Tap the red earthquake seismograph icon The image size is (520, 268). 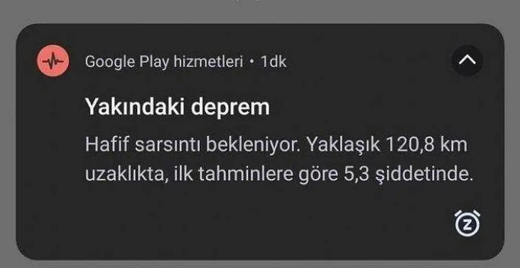pyautogui.click(x=53, y=61)
